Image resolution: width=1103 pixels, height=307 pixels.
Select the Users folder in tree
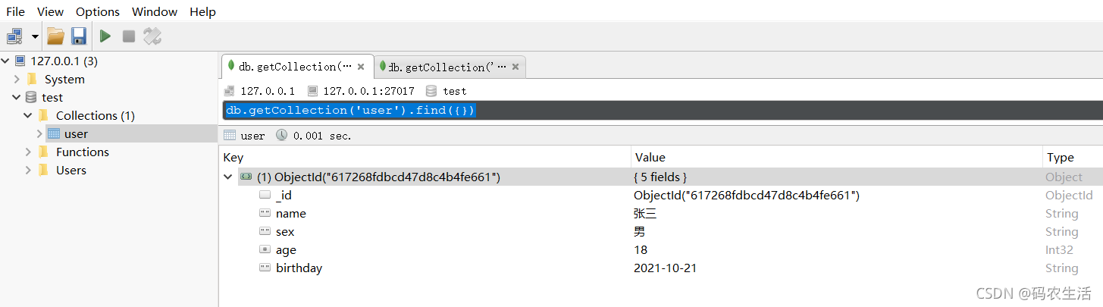(71, 170)
